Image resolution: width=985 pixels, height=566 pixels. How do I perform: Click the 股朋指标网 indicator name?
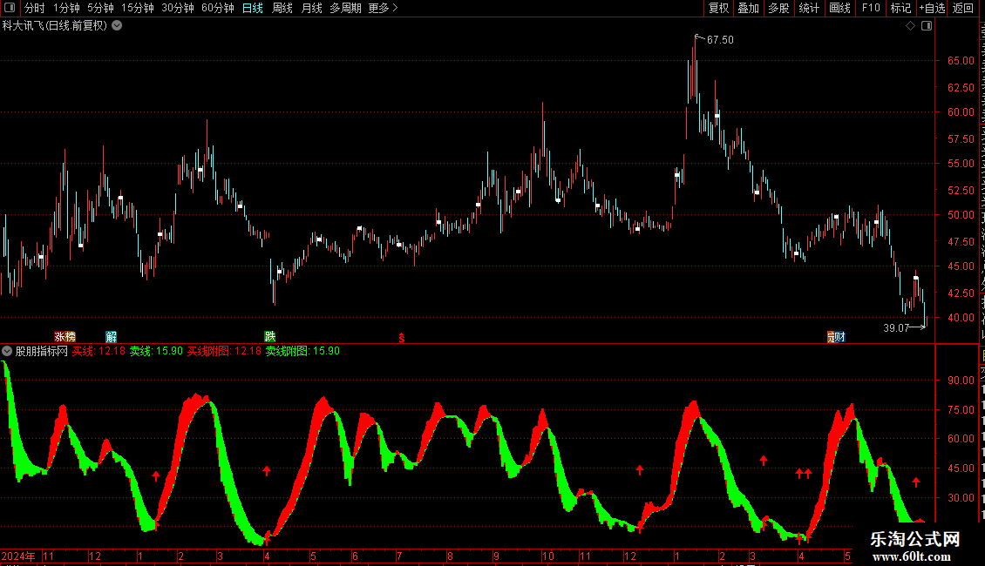[42, 352]
